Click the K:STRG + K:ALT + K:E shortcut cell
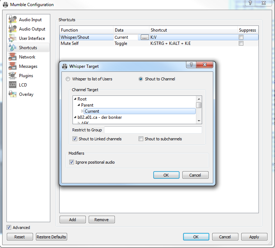Screen dimensions: 275x248 coord(193,43)
